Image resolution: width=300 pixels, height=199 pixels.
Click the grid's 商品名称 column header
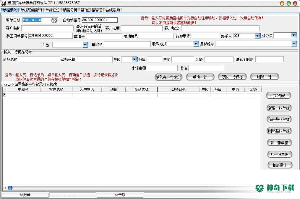pos(142,89)
